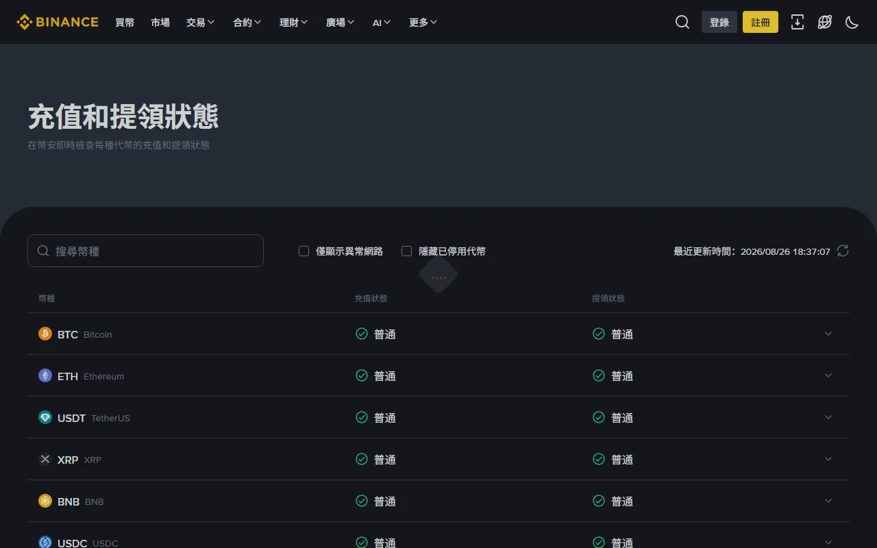Click the 充值和提領狀態 page heading
This screenshot has width=877, height=548.
123,117
